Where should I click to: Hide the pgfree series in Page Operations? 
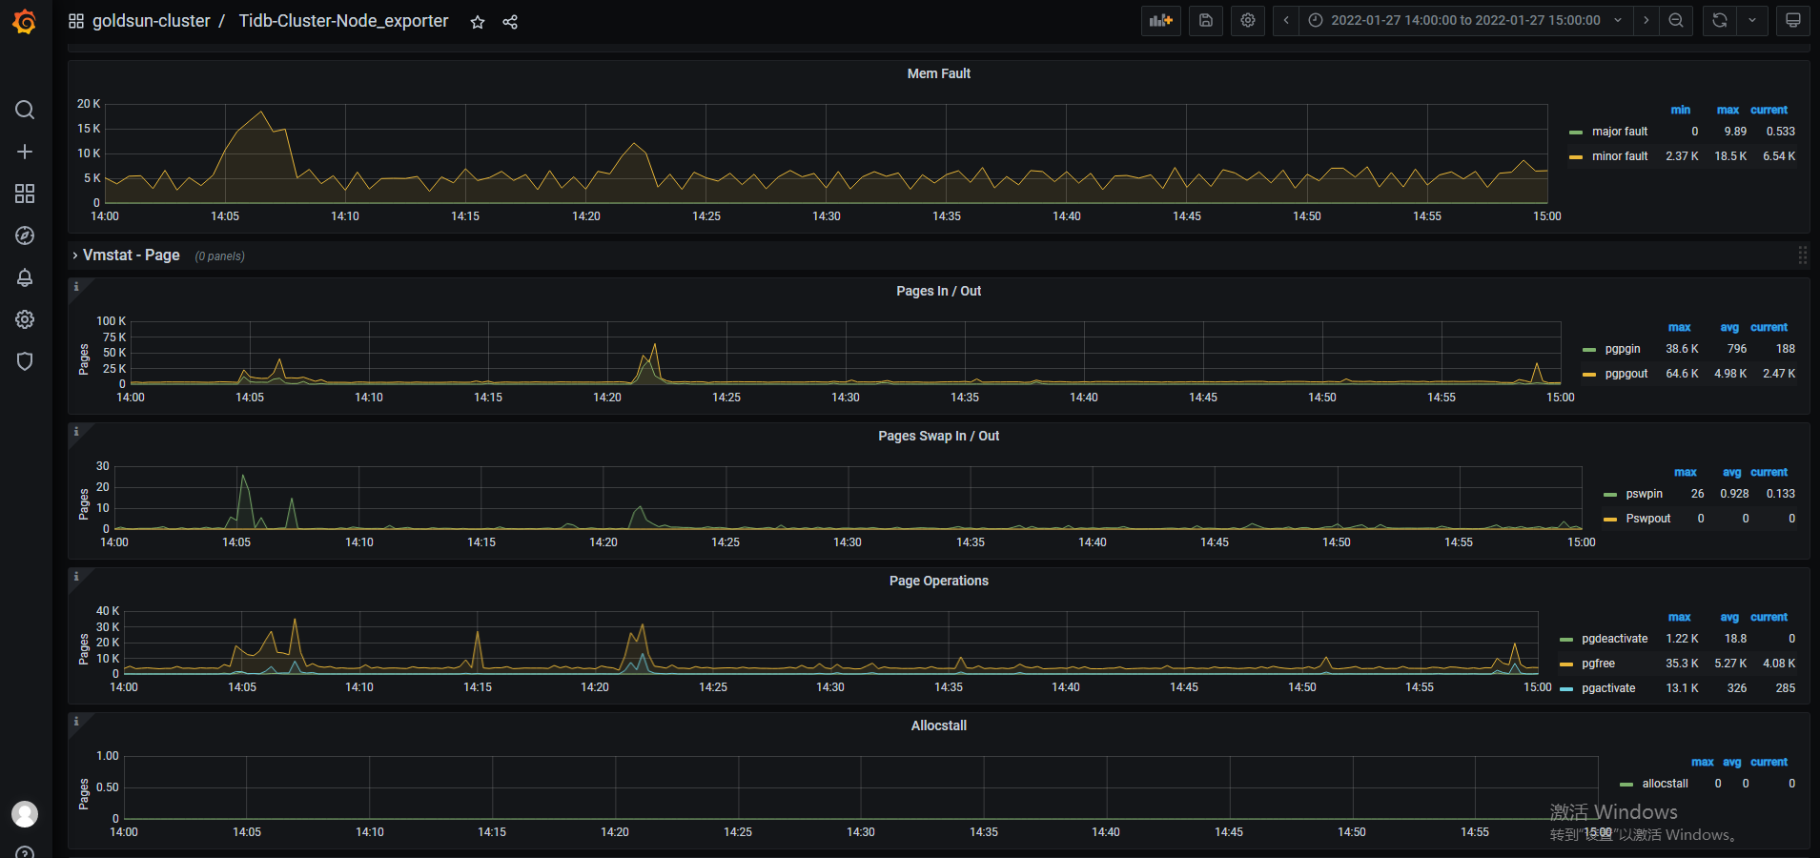pyautogui.click(x=1598, y=663)
